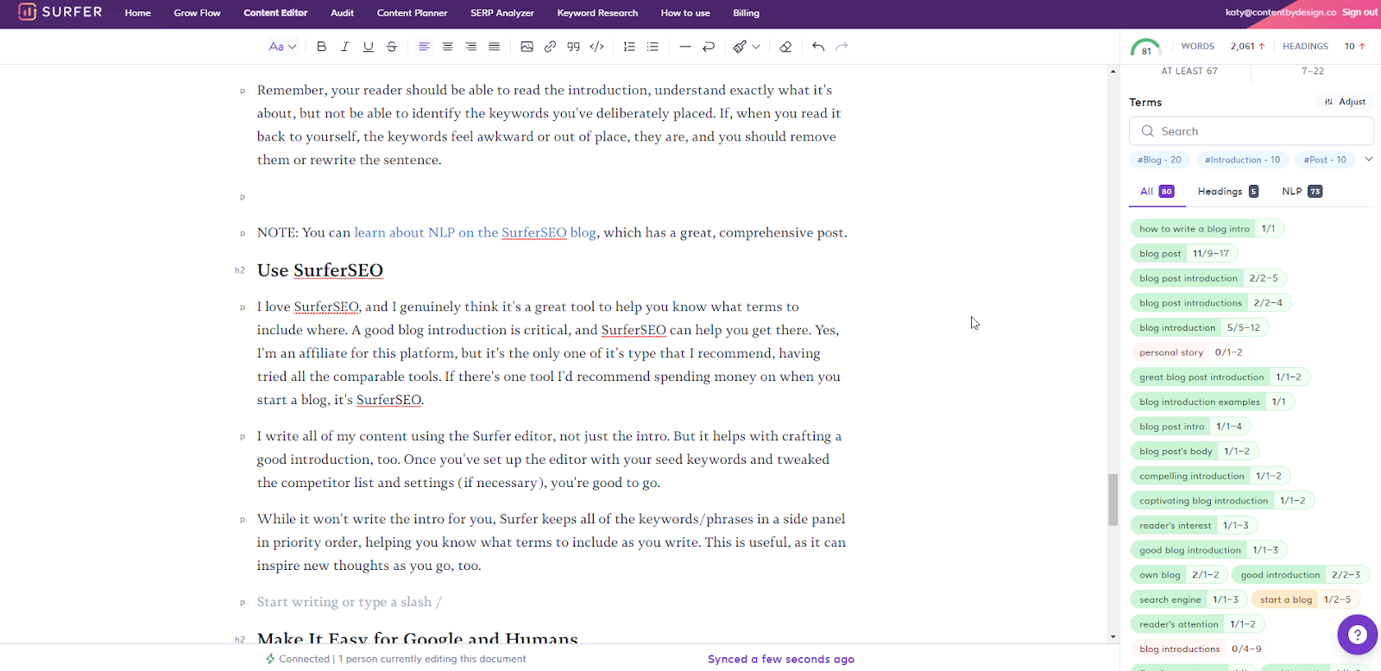Click the editor's vertical scrollbar thumb

(x=1113, y=499)
